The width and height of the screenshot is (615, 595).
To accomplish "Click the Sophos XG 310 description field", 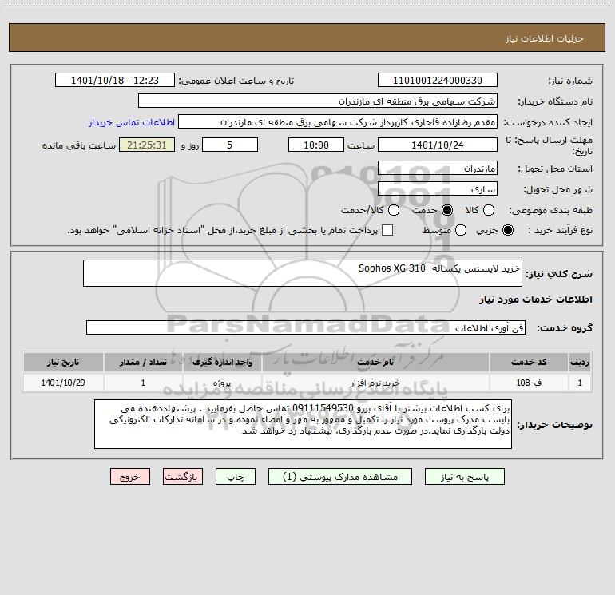I will pos(303,273).
